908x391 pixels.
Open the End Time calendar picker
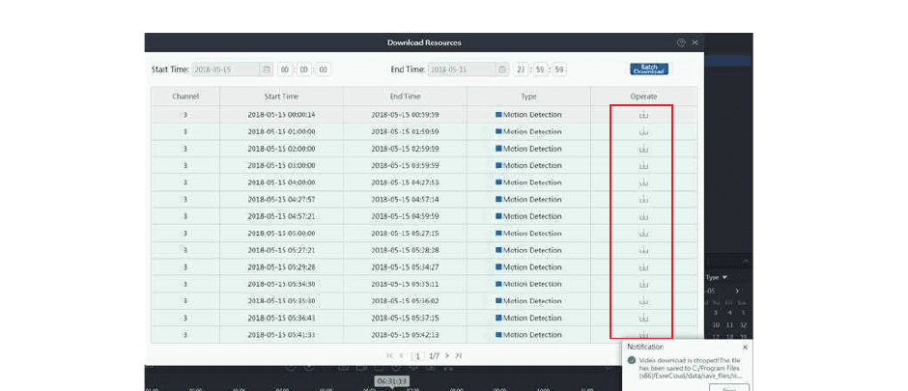[502, 70]
